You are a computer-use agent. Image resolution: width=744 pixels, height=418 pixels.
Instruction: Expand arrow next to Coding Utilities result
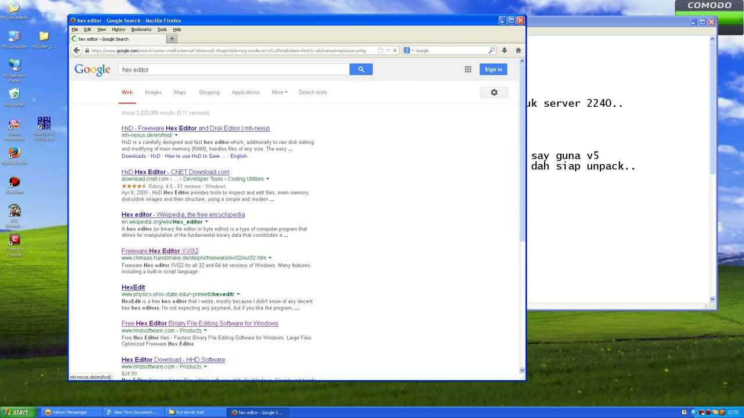[x=267, y=179]
